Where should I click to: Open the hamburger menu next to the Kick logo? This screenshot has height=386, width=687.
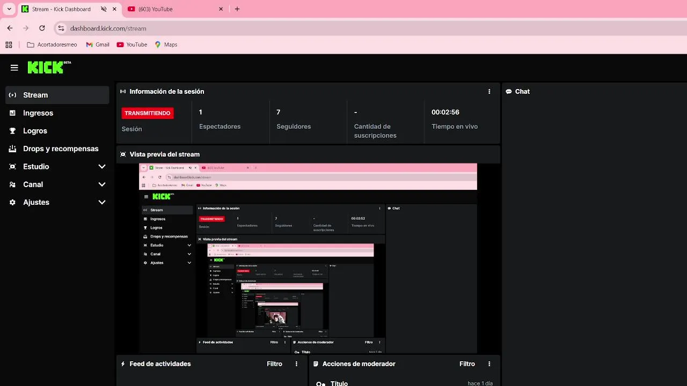[x=14, y=68]
